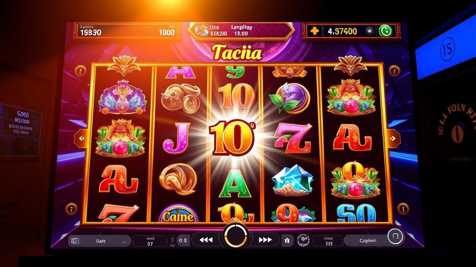Image resolution: width=476 pixels, height=267 pixels.
Task: Click the home icon in the bottom bar
Action: point(287,241)
